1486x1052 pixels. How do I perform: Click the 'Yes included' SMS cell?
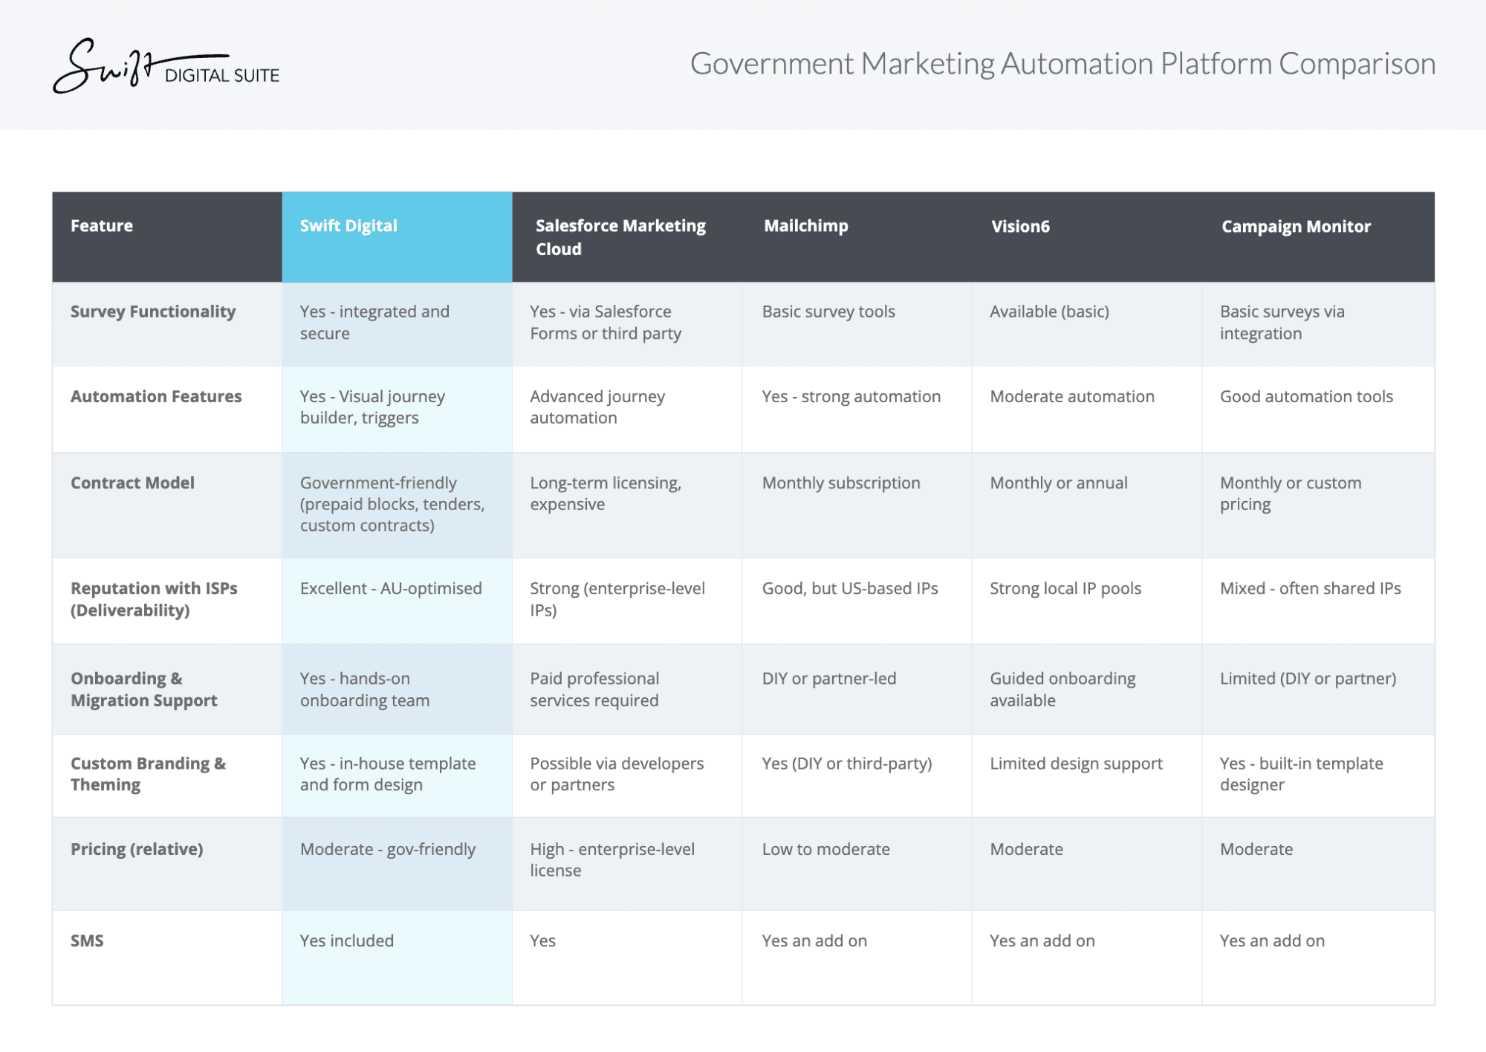pos(346,940)
